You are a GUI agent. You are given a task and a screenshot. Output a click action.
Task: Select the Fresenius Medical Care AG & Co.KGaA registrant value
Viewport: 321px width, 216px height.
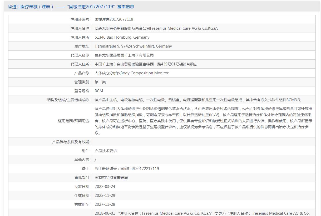coord(156,28)
